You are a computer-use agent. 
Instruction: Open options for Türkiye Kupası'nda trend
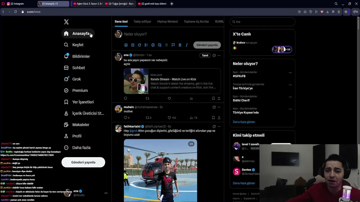tap(290, 109)
